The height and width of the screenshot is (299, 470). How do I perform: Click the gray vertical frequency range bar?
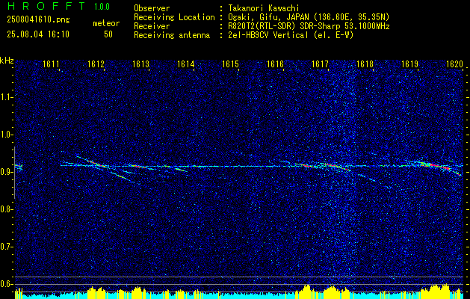[14, 173]
